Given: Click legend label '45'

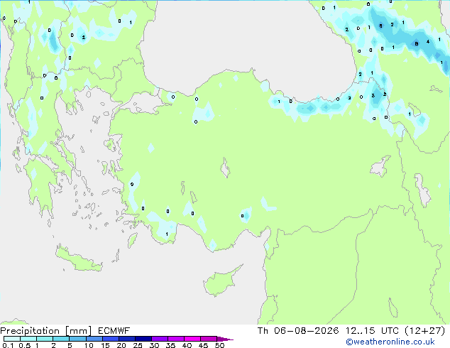Looking at the screenshot, I should pyautogui.click(x=203, y=345).
